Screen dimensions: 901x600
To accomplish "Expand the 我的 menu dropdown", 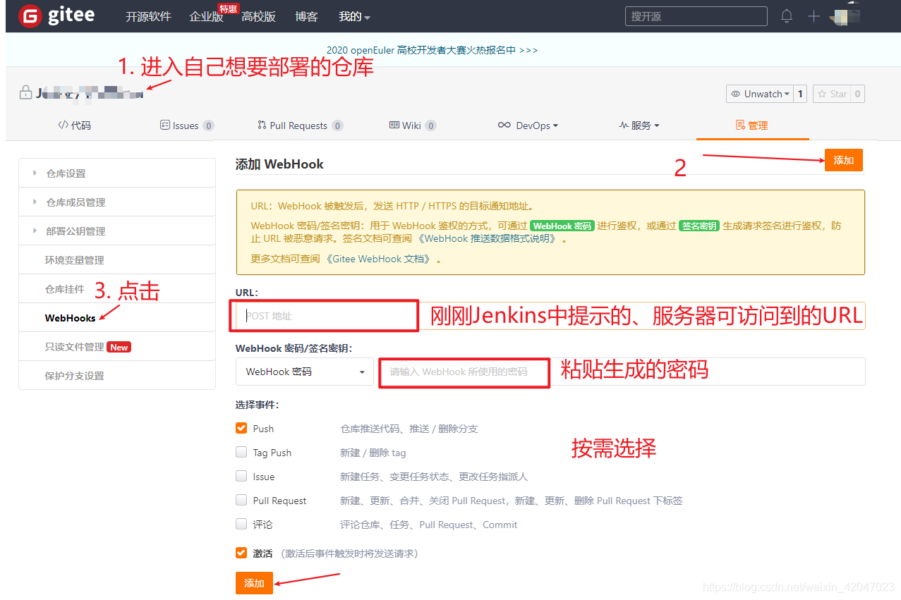I will [354, 16].
